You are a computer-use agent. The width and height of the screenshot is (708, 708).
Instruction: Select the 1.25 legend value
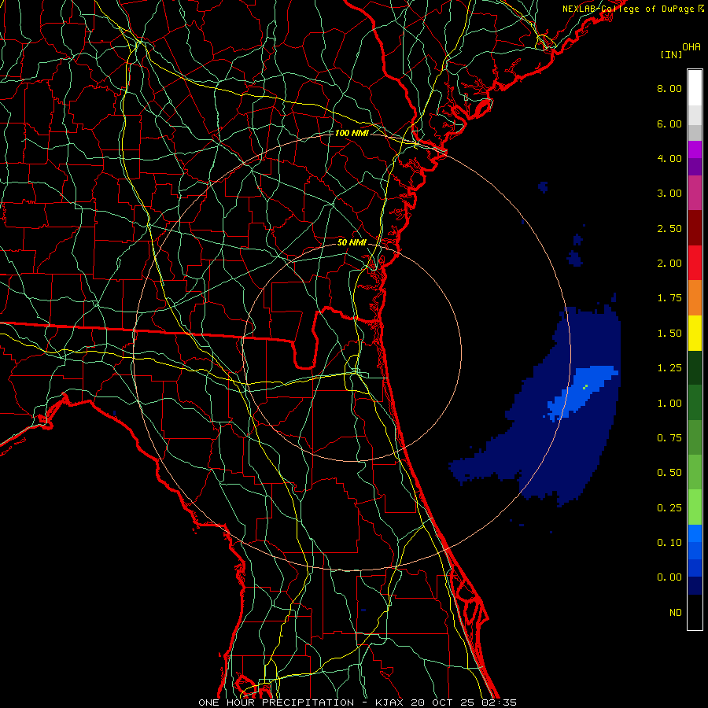click(x=669, y=368)
